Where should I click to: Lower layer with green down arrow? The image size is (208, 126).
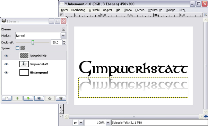pyautogui.click(x=28, y=98)
